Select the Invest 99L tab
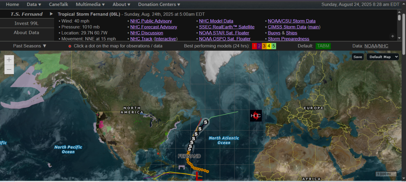Viewport: 406px width, 182px height. point(26,23)
